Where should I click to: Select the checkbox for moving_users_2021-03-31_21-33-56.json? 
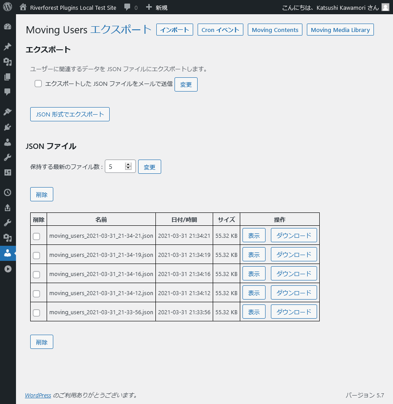click(x=36, y=312)
